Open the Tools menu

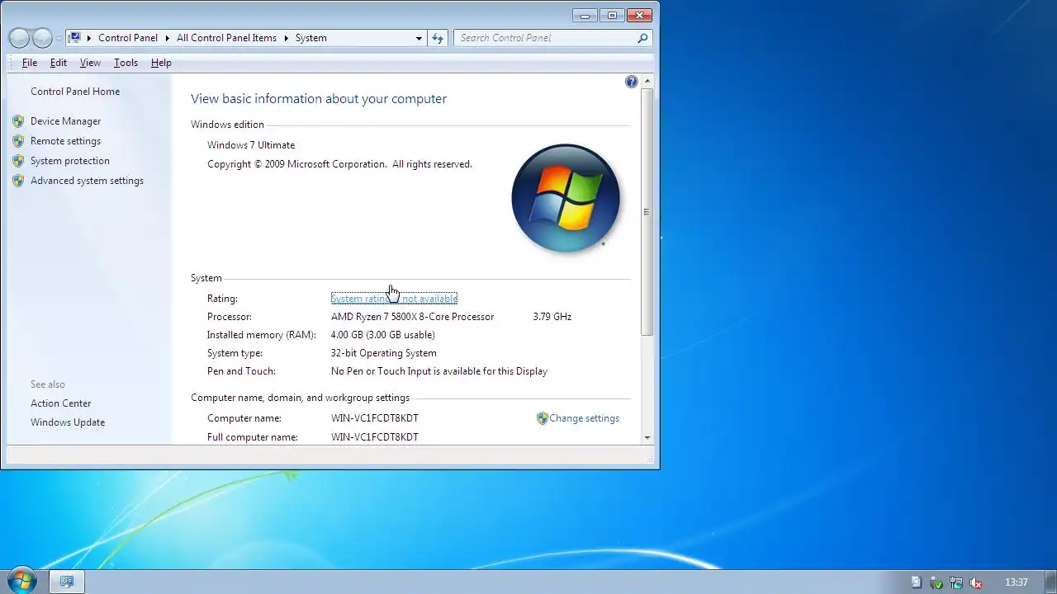(126, 63)
